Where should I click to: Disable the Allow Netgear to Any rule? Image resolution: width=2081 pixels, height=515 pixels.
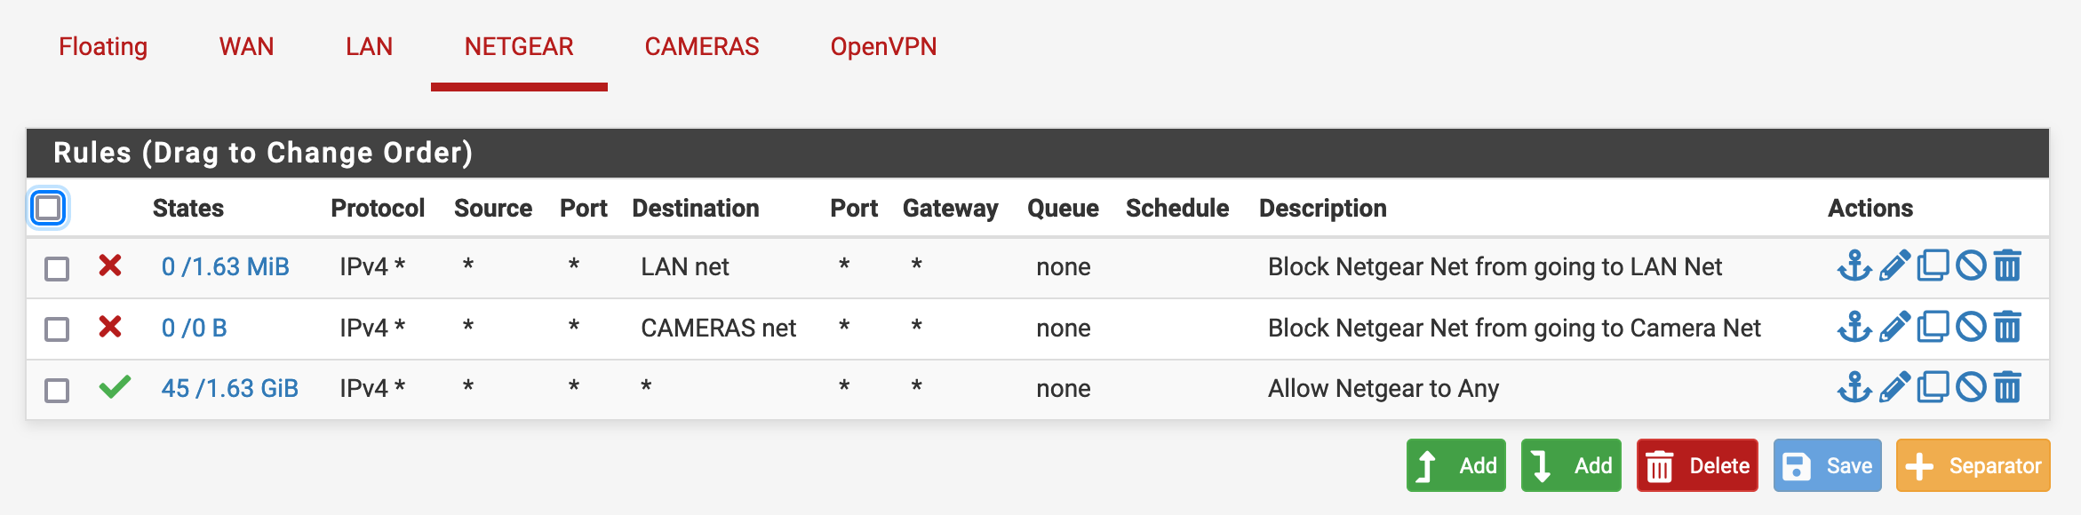tap(1971, 388)
